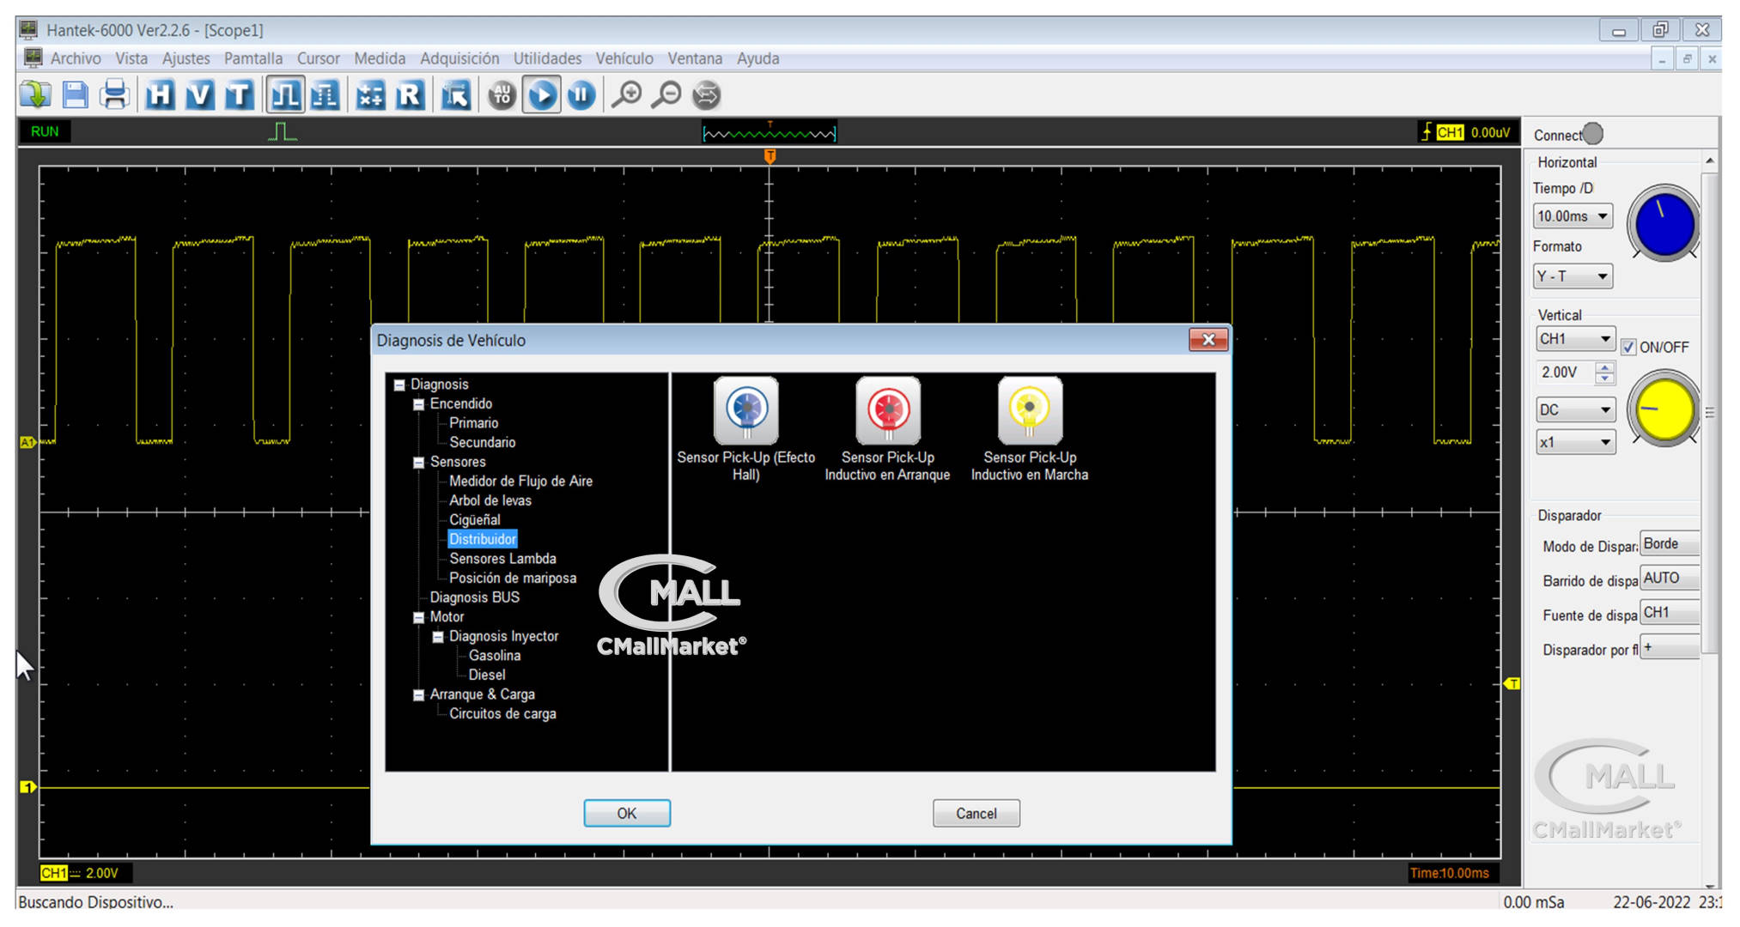Click the 2.00V voltage stepper arrows
1740x927 pixels.
click(x=1604, y=373)
